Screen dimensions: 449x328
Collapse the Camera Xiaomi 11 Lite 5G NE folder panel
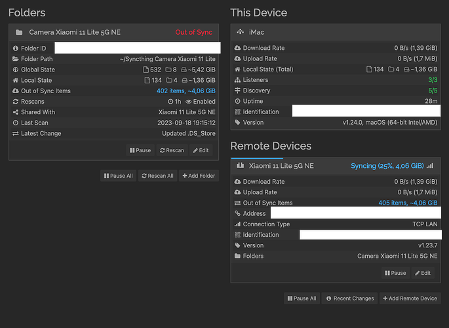(x=113, y=32)
